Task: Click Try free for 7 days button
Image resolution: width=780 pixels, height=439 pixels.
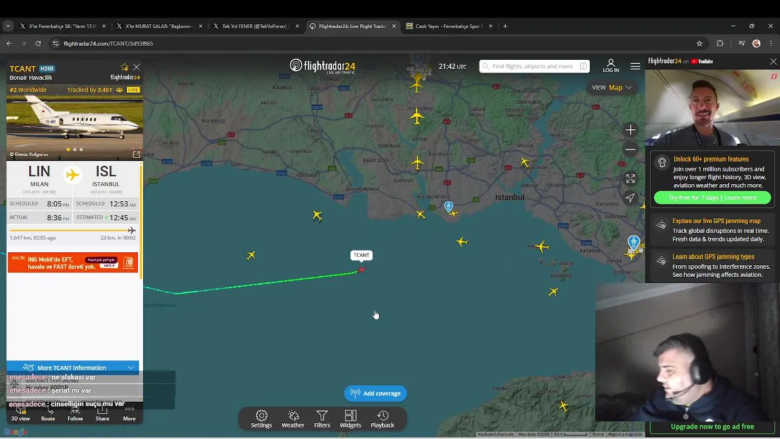Action: (x=712, y=198)
